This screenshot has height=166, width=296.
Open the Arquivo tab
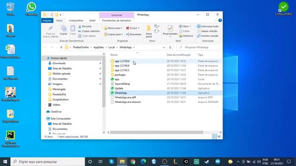[47, 20]
